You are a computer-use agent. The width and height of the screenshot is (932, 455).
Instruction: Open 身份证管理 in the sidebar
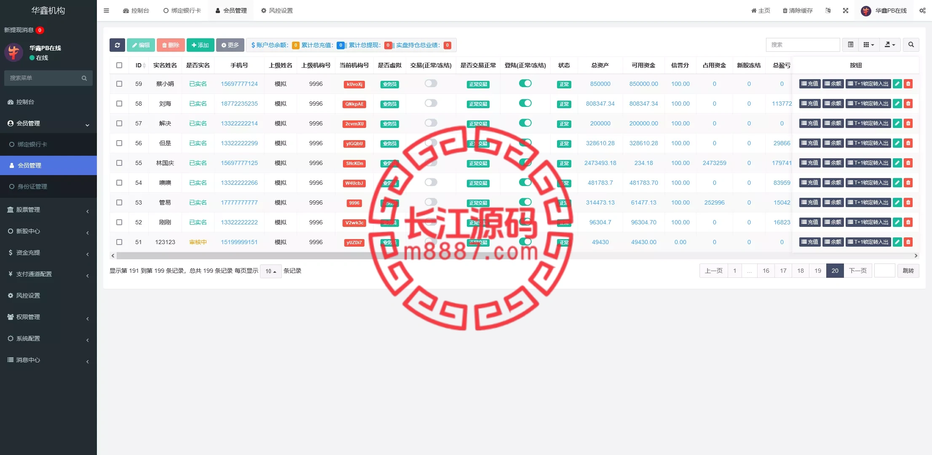click(48, 186)
